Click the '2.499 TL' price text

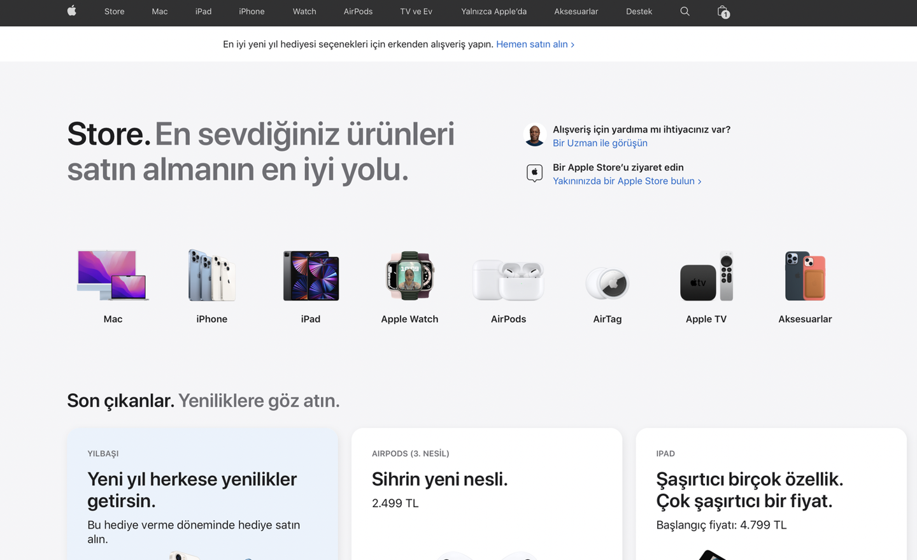[395, 503]
